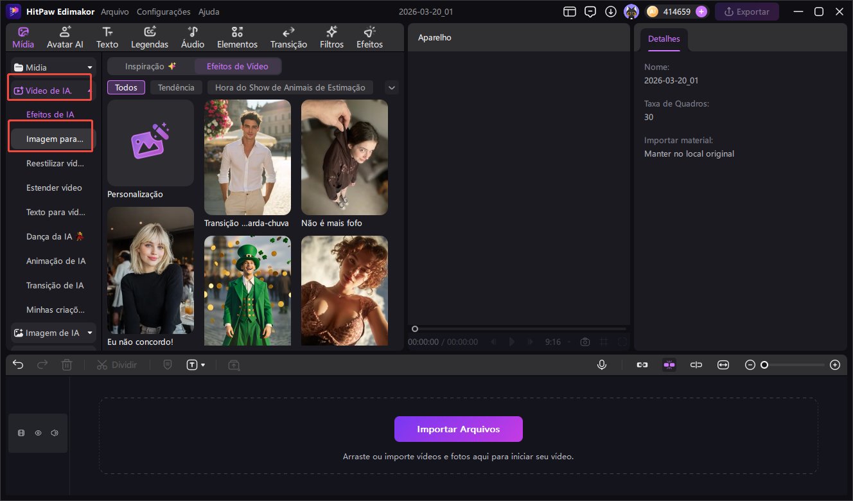Open the download manager icon in title bar

[x=610, y=12]
